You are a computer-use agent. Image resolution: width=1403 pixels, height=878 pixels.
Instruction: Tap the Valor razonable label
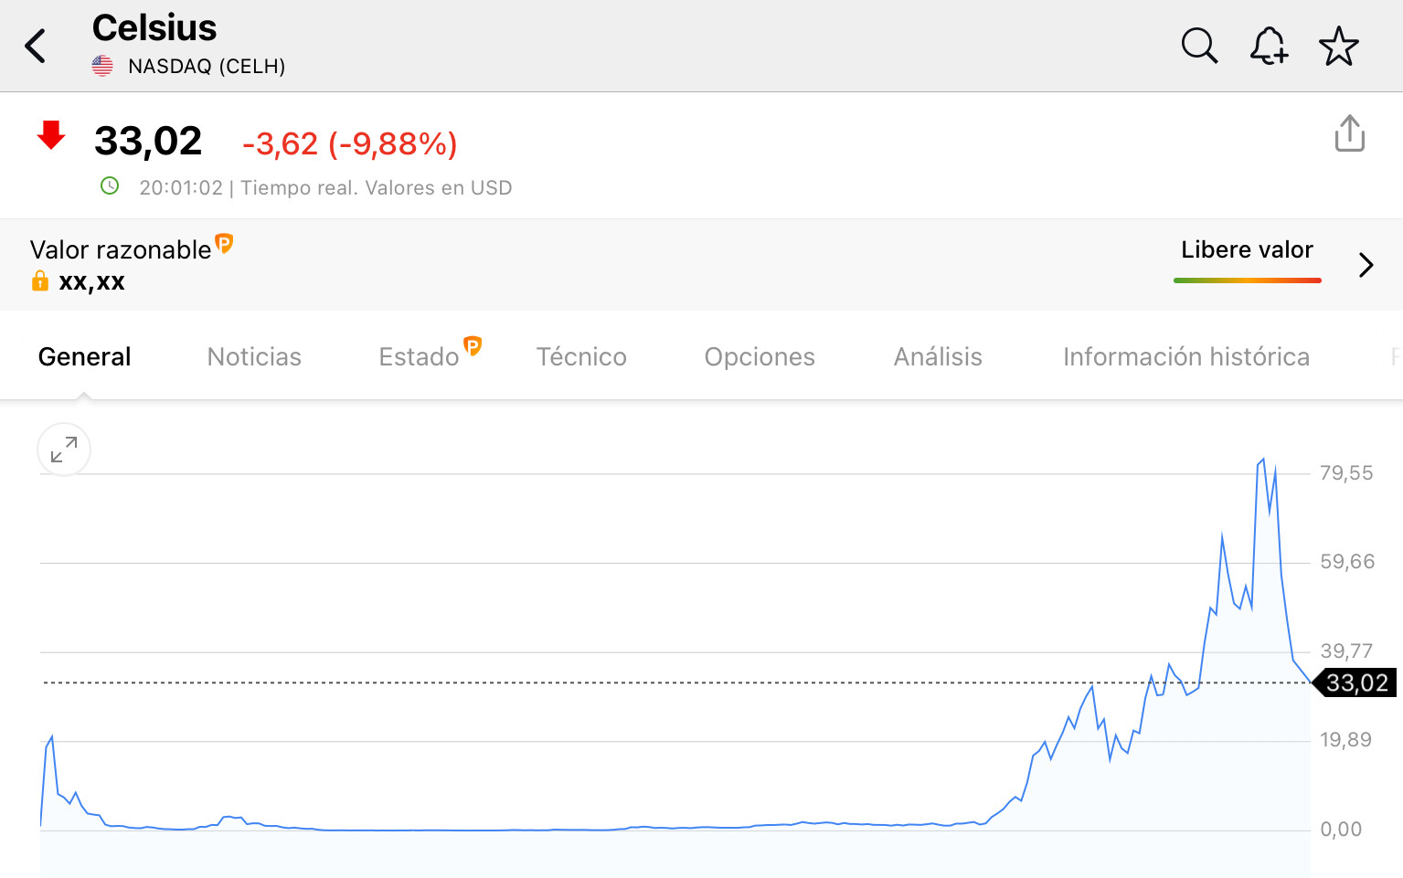click(121, 249)
